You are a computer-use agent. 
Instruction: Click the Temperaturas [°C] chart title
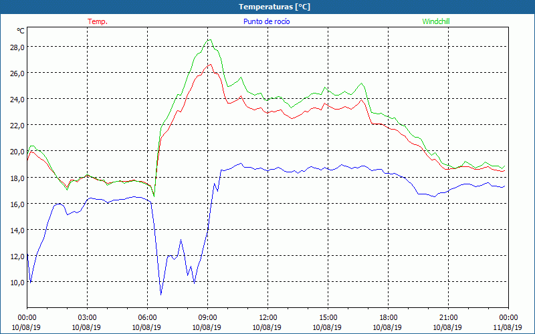click(x=274, y=7)
